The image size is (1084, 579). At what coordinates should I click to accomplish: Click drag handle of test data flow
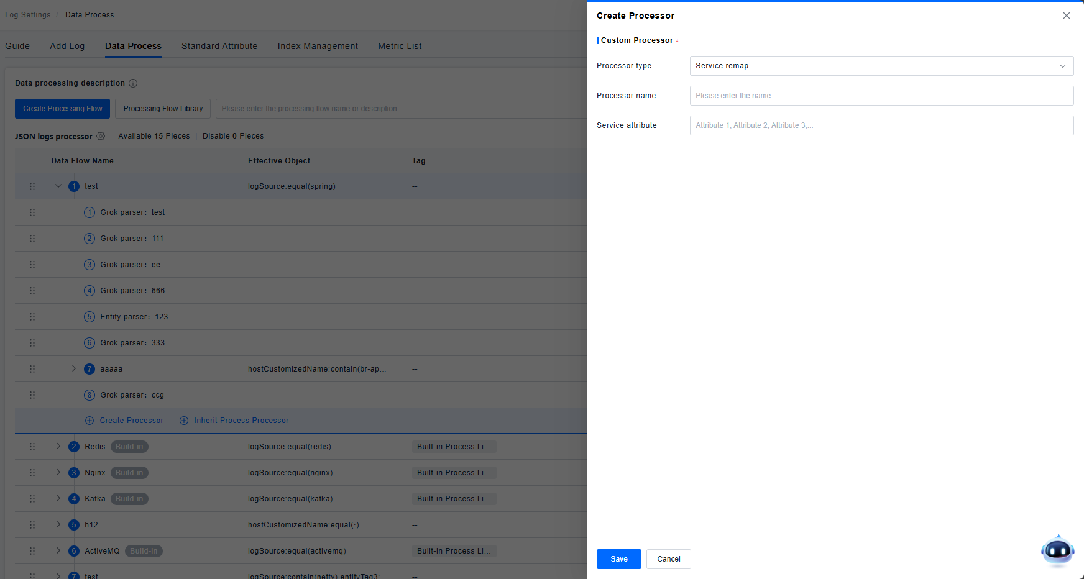(32, 186)
